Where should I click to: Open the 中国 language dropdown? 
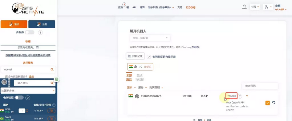pyautogui.click(x=255, y=7)
